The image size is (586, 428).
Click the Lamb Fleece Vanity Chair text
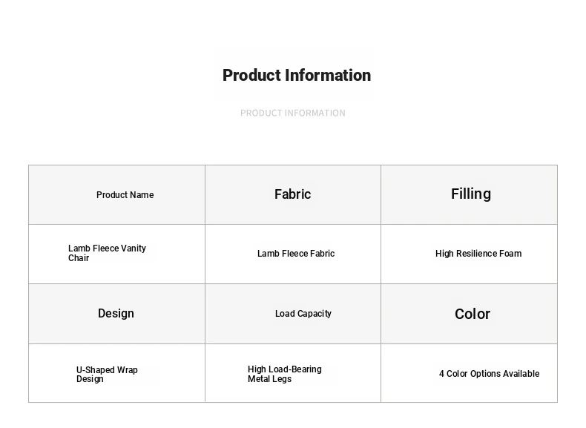pyautogui.click(x=107, y=253)
